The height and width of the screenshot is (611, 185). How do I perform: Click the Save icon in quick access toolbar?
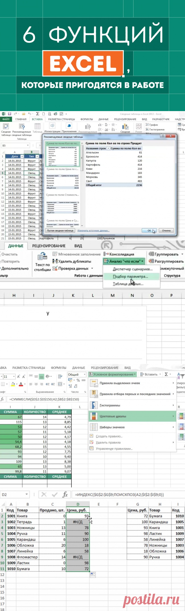click(10, 114)
